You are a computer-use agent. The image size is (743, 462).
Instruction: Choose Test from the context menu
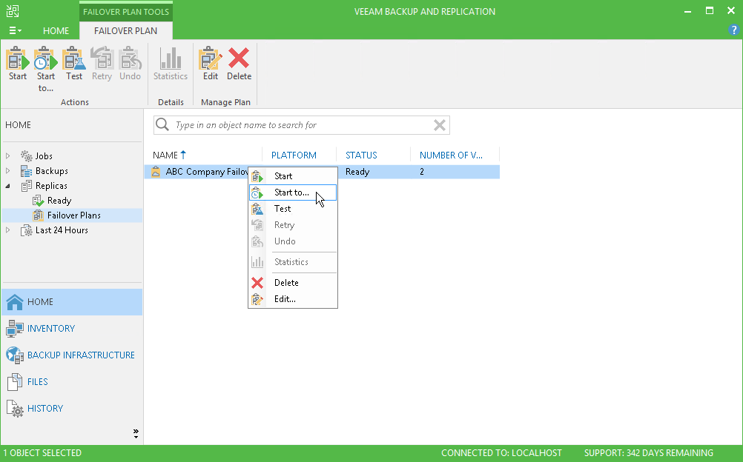[x=293, y=209]
